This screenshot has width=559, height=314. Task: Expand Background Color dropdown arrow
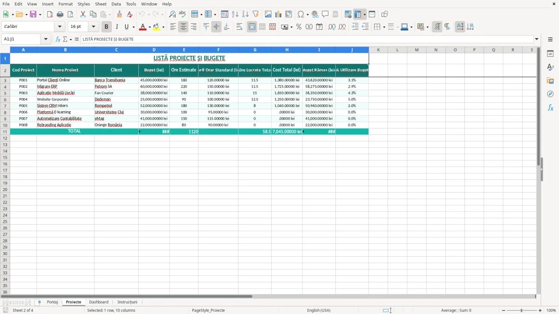(x=163, y=27)
